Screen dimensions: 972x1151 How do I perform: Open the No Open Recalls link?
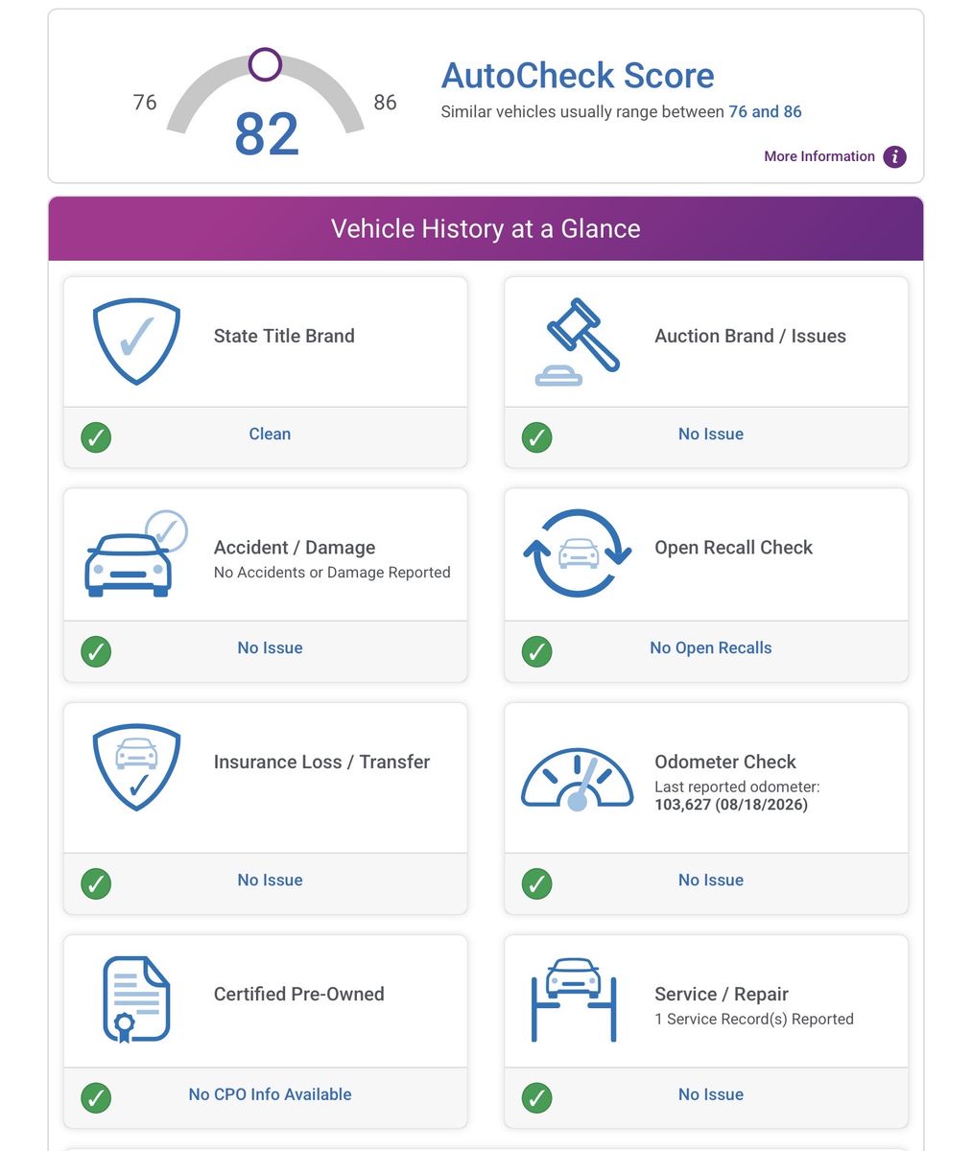coord(711,647)
